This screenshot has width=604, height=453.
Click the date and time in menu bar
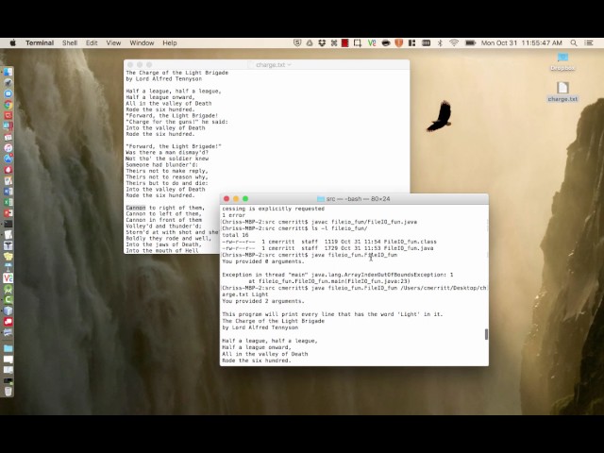coord(521,43)
